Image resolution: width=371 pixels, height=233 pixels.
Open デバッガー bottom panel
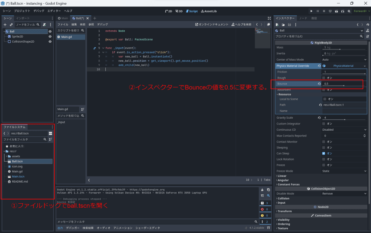[x=73, y=228]
